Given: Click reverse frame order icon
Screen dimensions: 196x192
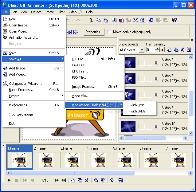Looking at the screenshot, I should click(112, 180).
